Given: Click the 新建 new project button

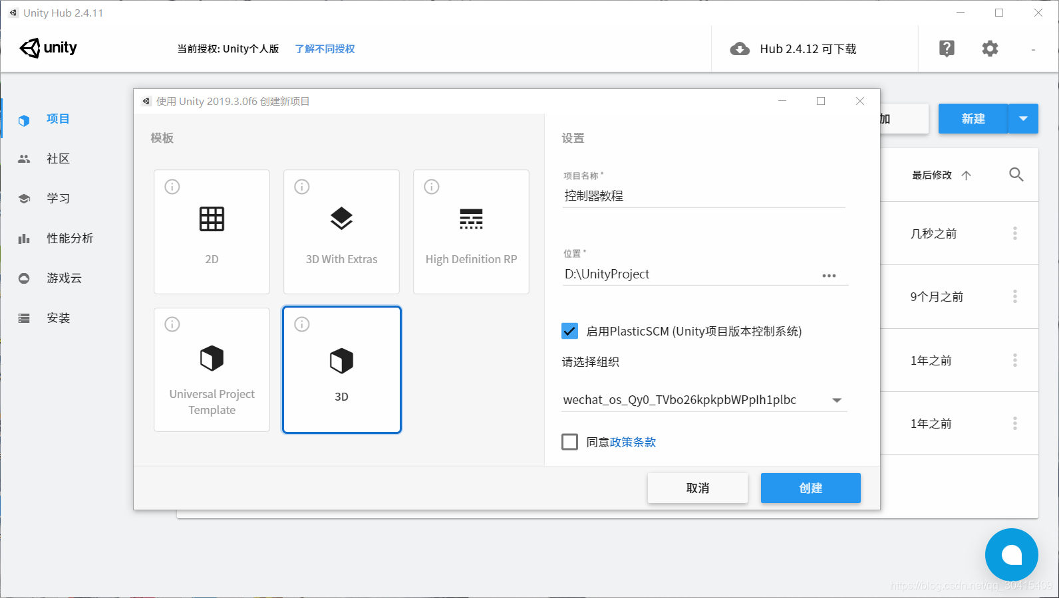Looking at the screenshot, I should coord(973,119).
